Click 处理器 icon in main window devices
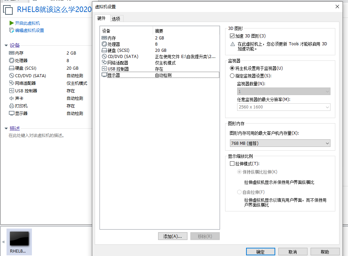The image size is (348, 256). coord(12,60)
